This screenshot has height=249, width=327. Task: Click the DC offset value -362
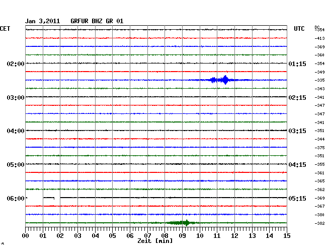point(319,190)
